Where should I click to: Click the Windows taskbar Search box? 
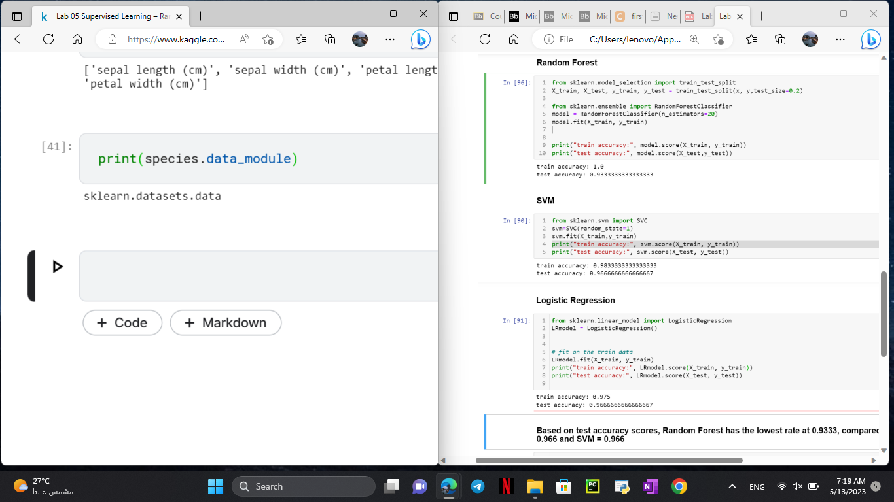coord(304,486)
